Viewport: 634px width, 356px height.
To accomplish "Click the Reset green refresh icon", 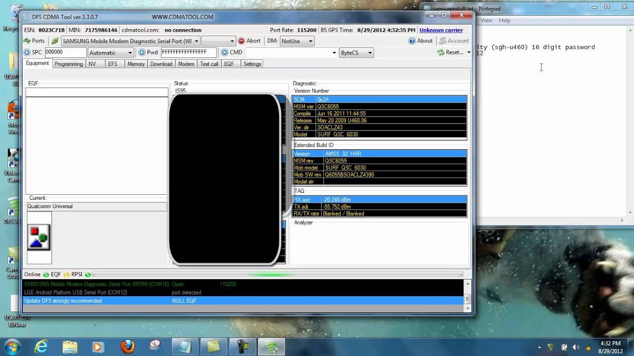I will (440, 52).
